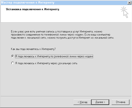Close the Мастер подключения к Интернету window
The height and width of the screenshot is (108, 132).
(x=129, y=3)
